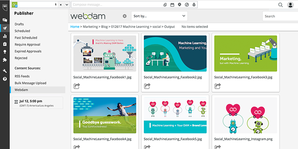Viewport: 298px width, 149px height.
Task: Open the Streams chat bubbles icon
Action: 5,20
